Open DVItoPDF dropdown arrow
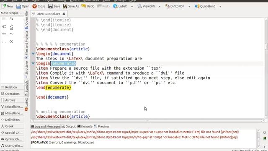Image resolution: width=268 pixels, height=151 pixels. click(x=189, y=7)
